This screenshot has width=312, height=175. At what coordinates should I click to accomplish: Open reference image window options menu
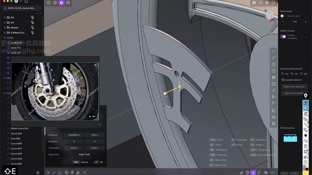pyautogui.click(x=99, y=125)
